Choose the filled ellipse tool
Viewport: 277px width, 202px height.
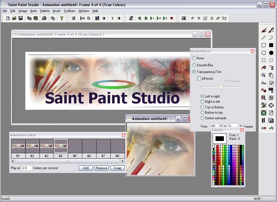(271, 53)
